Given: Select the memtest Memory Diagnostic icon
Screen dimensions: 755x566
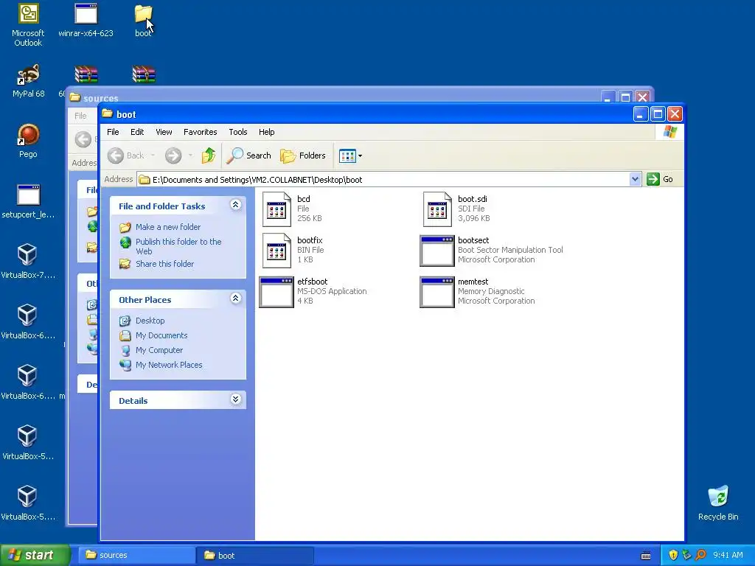Looking at the screenshot, I should point(436,292).
